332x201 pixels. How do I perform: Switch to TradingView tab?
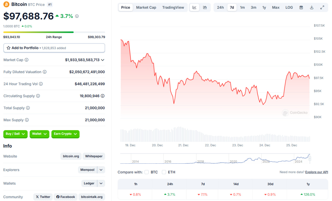pos(173,8)
